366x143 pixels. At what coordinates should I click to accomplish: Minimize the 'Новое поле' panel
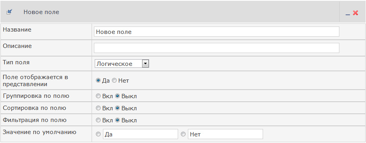click(x=348, y=13)
